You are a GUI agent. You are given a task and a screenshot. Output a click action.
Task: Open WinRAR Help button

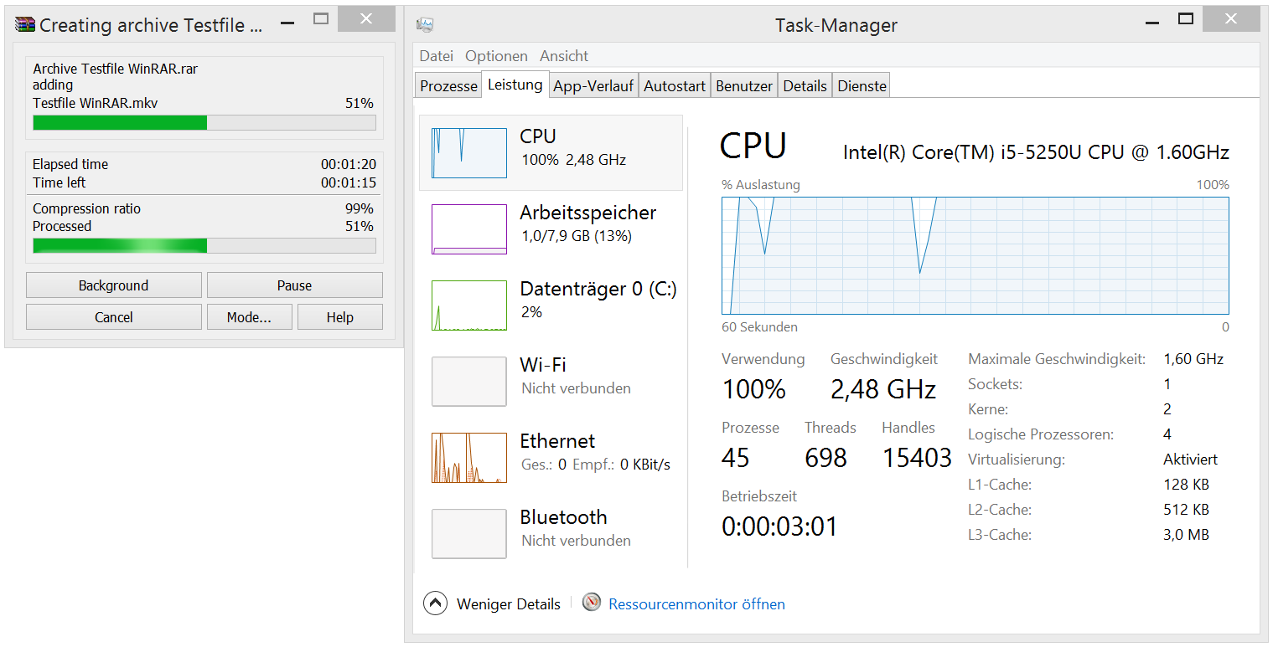pyautogui.click(x=340, y=317)
